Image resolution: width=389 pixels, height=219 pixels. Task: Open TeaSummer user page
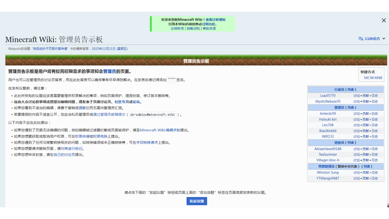[328, 155]
